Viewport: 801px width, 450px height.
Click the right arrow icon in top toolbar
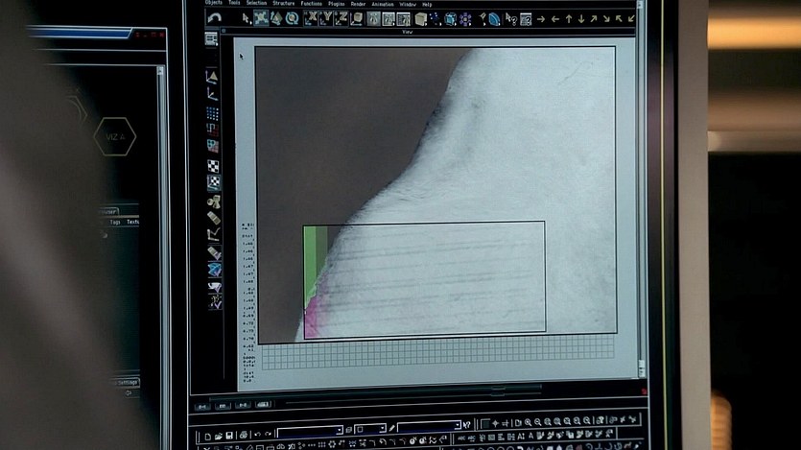(x=540, y=19)
